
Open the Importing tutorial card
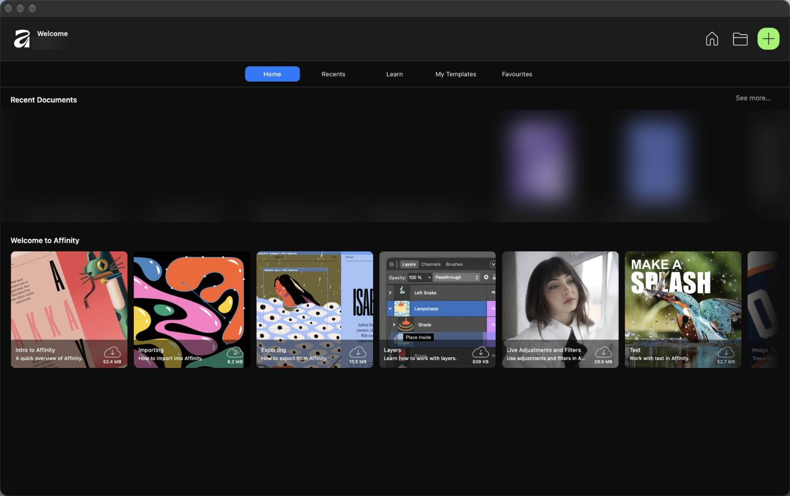pos(192,309)
